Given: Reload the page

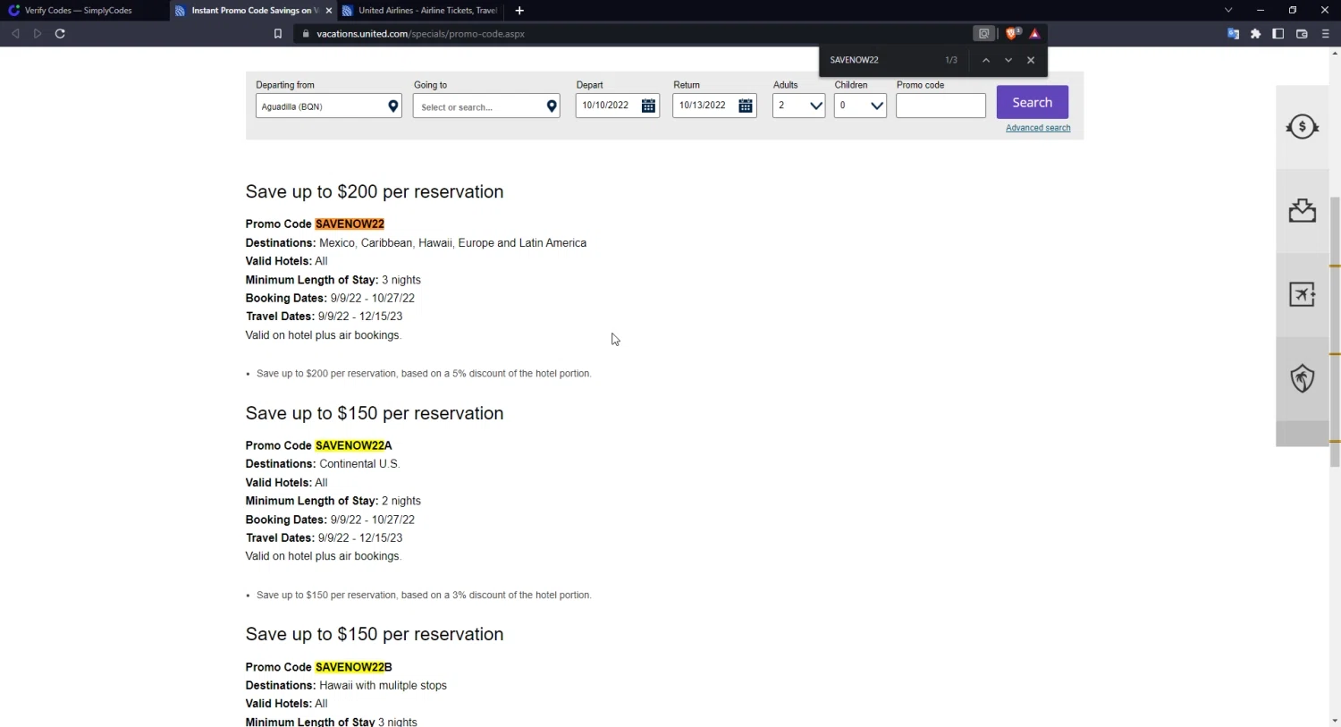Looking at the screenshot, I should pos(60,34).
